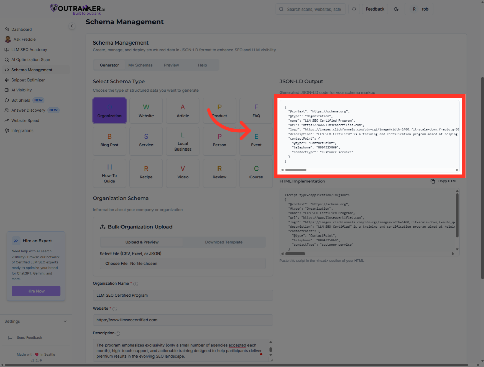Collapse the left sidebar

72,26
